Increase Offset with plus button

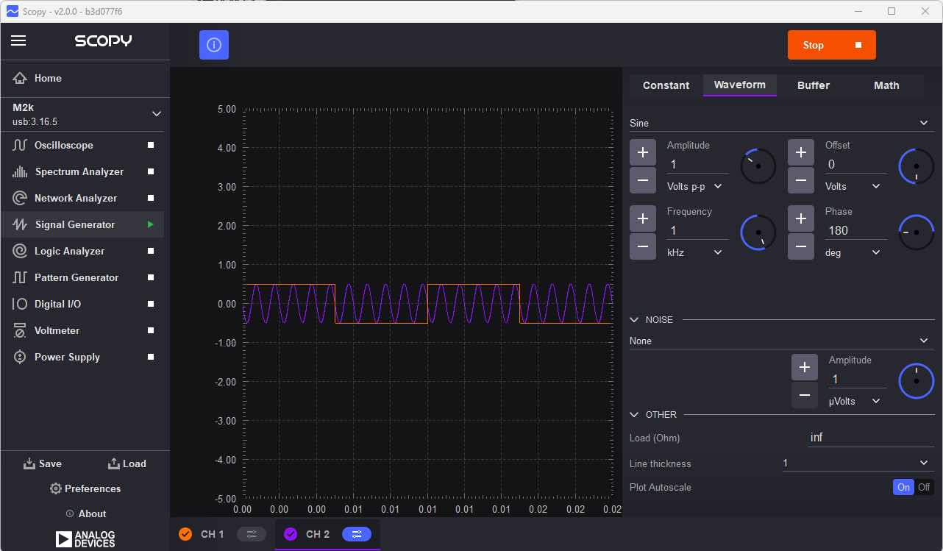(801, 152)
